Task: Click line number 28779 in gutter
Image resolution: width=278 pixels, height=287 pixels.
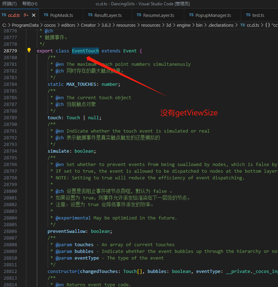Action: coord(10,51)
